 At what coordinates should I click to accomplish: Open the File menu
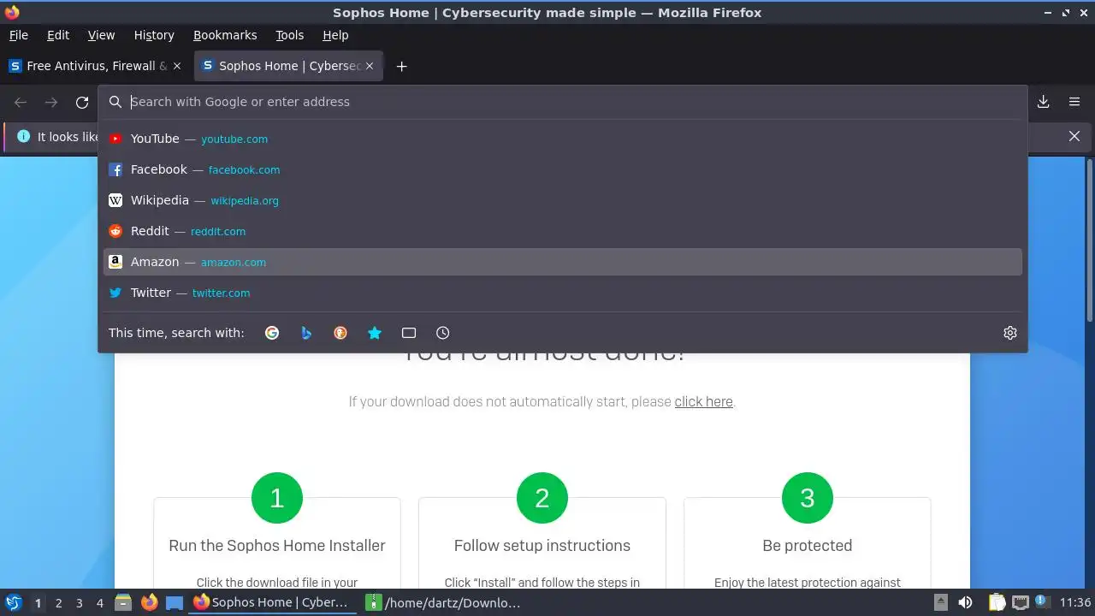pos(18,35)
